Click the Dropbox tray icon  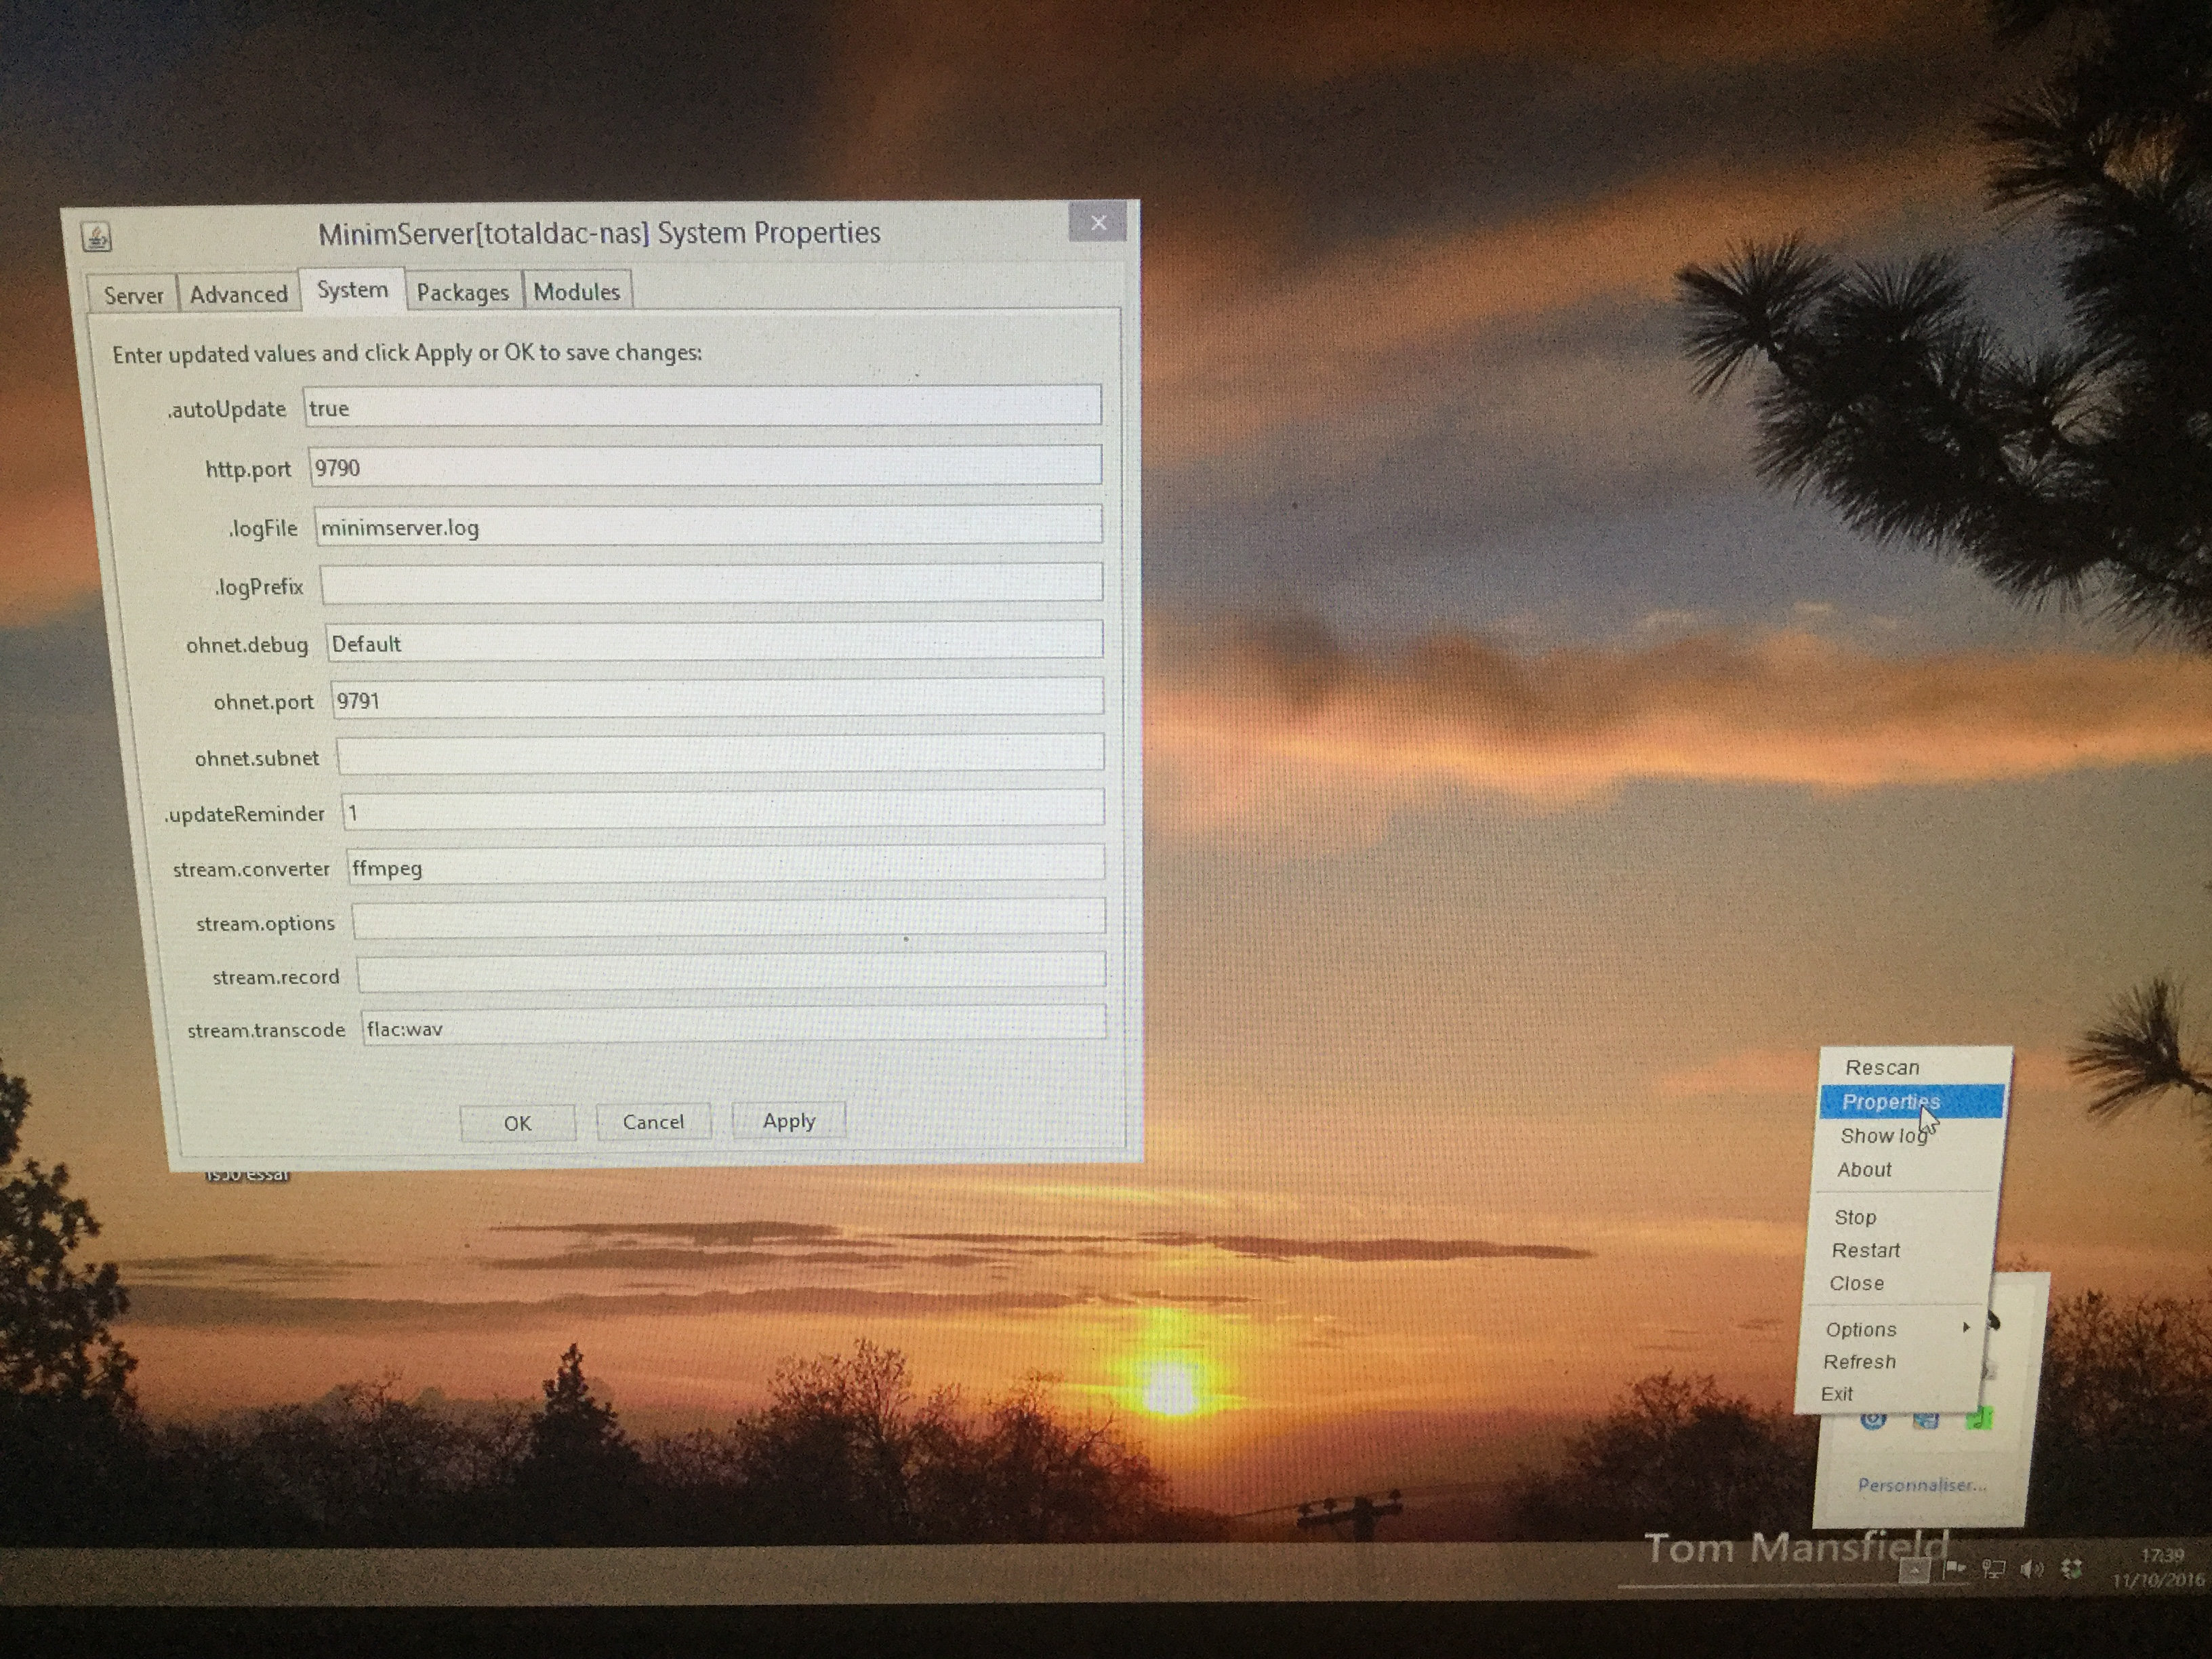coord(2071,1569)
